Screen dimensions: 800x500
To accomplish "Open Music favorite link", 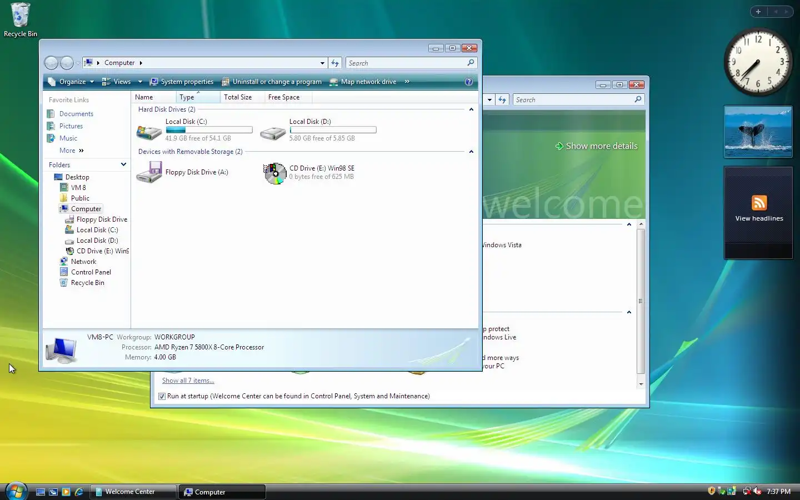I will click(x=68, y=138).
